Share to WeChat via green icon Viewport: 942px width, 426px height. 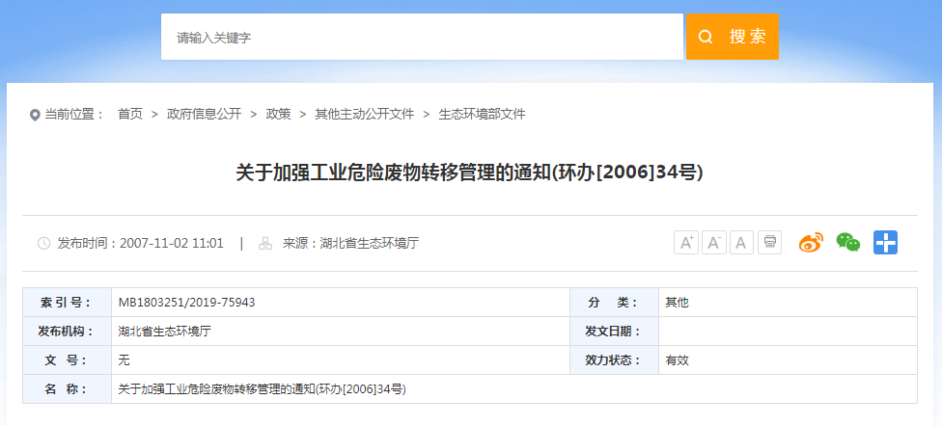[x=848, y=243]
